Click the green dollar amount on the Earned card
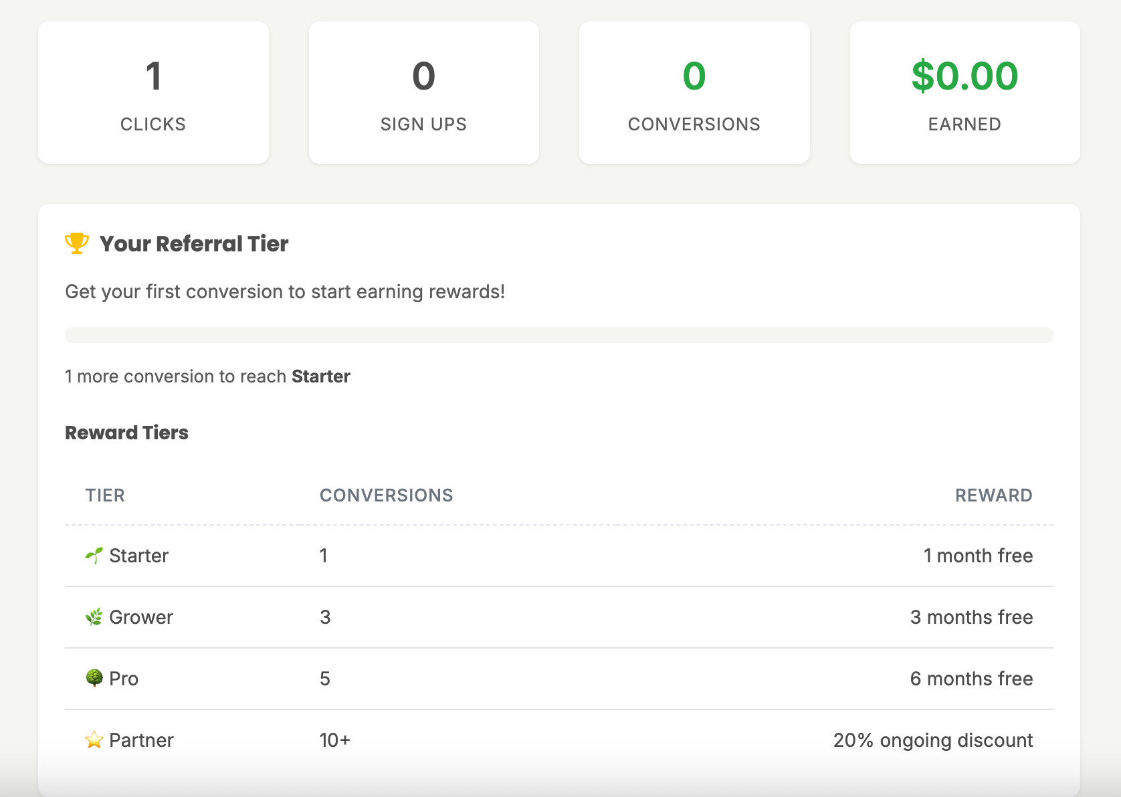The image size is (1121, 797). coord(964,76)
